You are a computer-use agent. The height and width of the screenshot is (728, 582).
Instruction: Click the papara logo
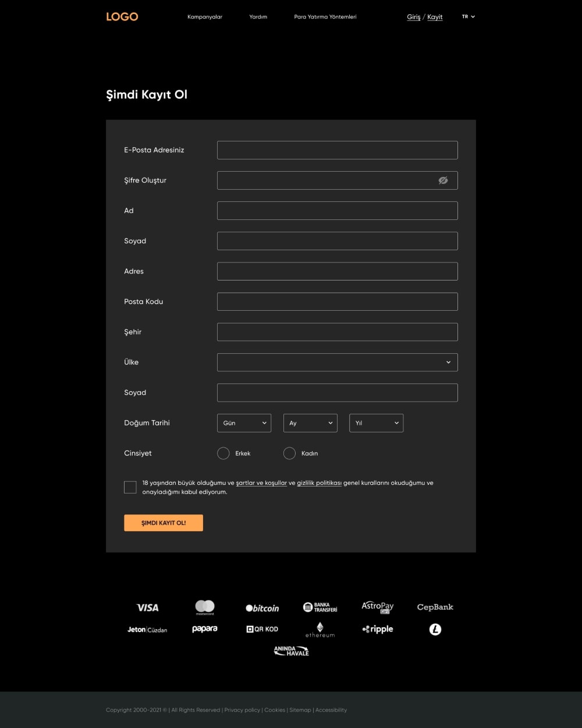point(205,629)
